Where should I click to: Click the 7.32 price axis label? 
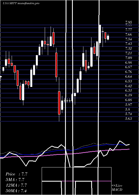[128, 48]
